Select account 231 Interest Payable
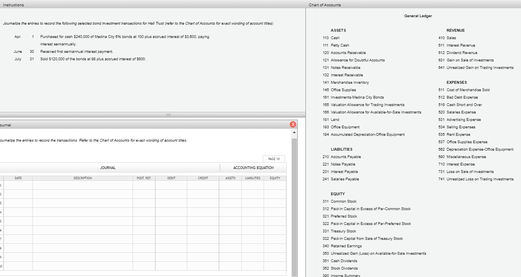Screen dimensions: 521x277 point(340,172)
